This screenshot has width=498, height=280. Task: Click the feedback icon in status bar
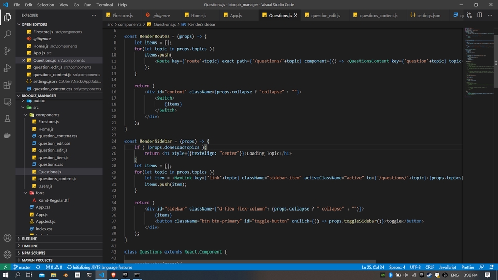coord(481,267)
